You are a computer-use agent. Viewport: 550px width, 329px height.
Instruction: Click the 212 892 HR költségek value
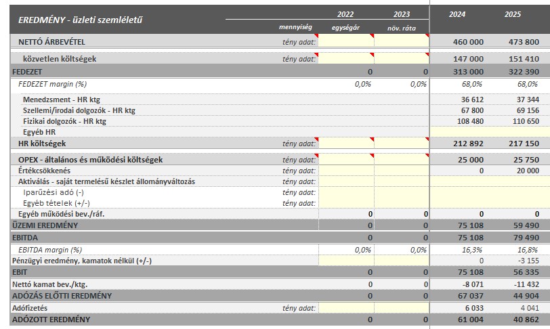pyautogui.click(x=468, y=144)
